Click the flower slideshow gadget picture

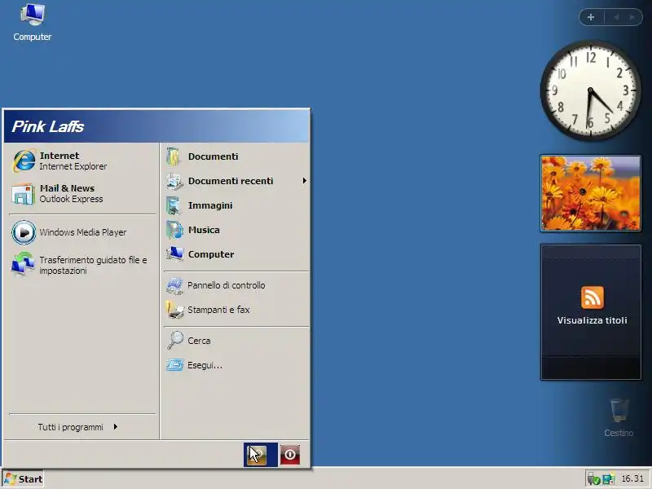tap(590, 193)
